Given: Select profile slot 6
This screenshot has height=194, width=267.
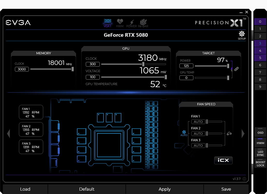Looking at the screenshot, I should 260,65.
